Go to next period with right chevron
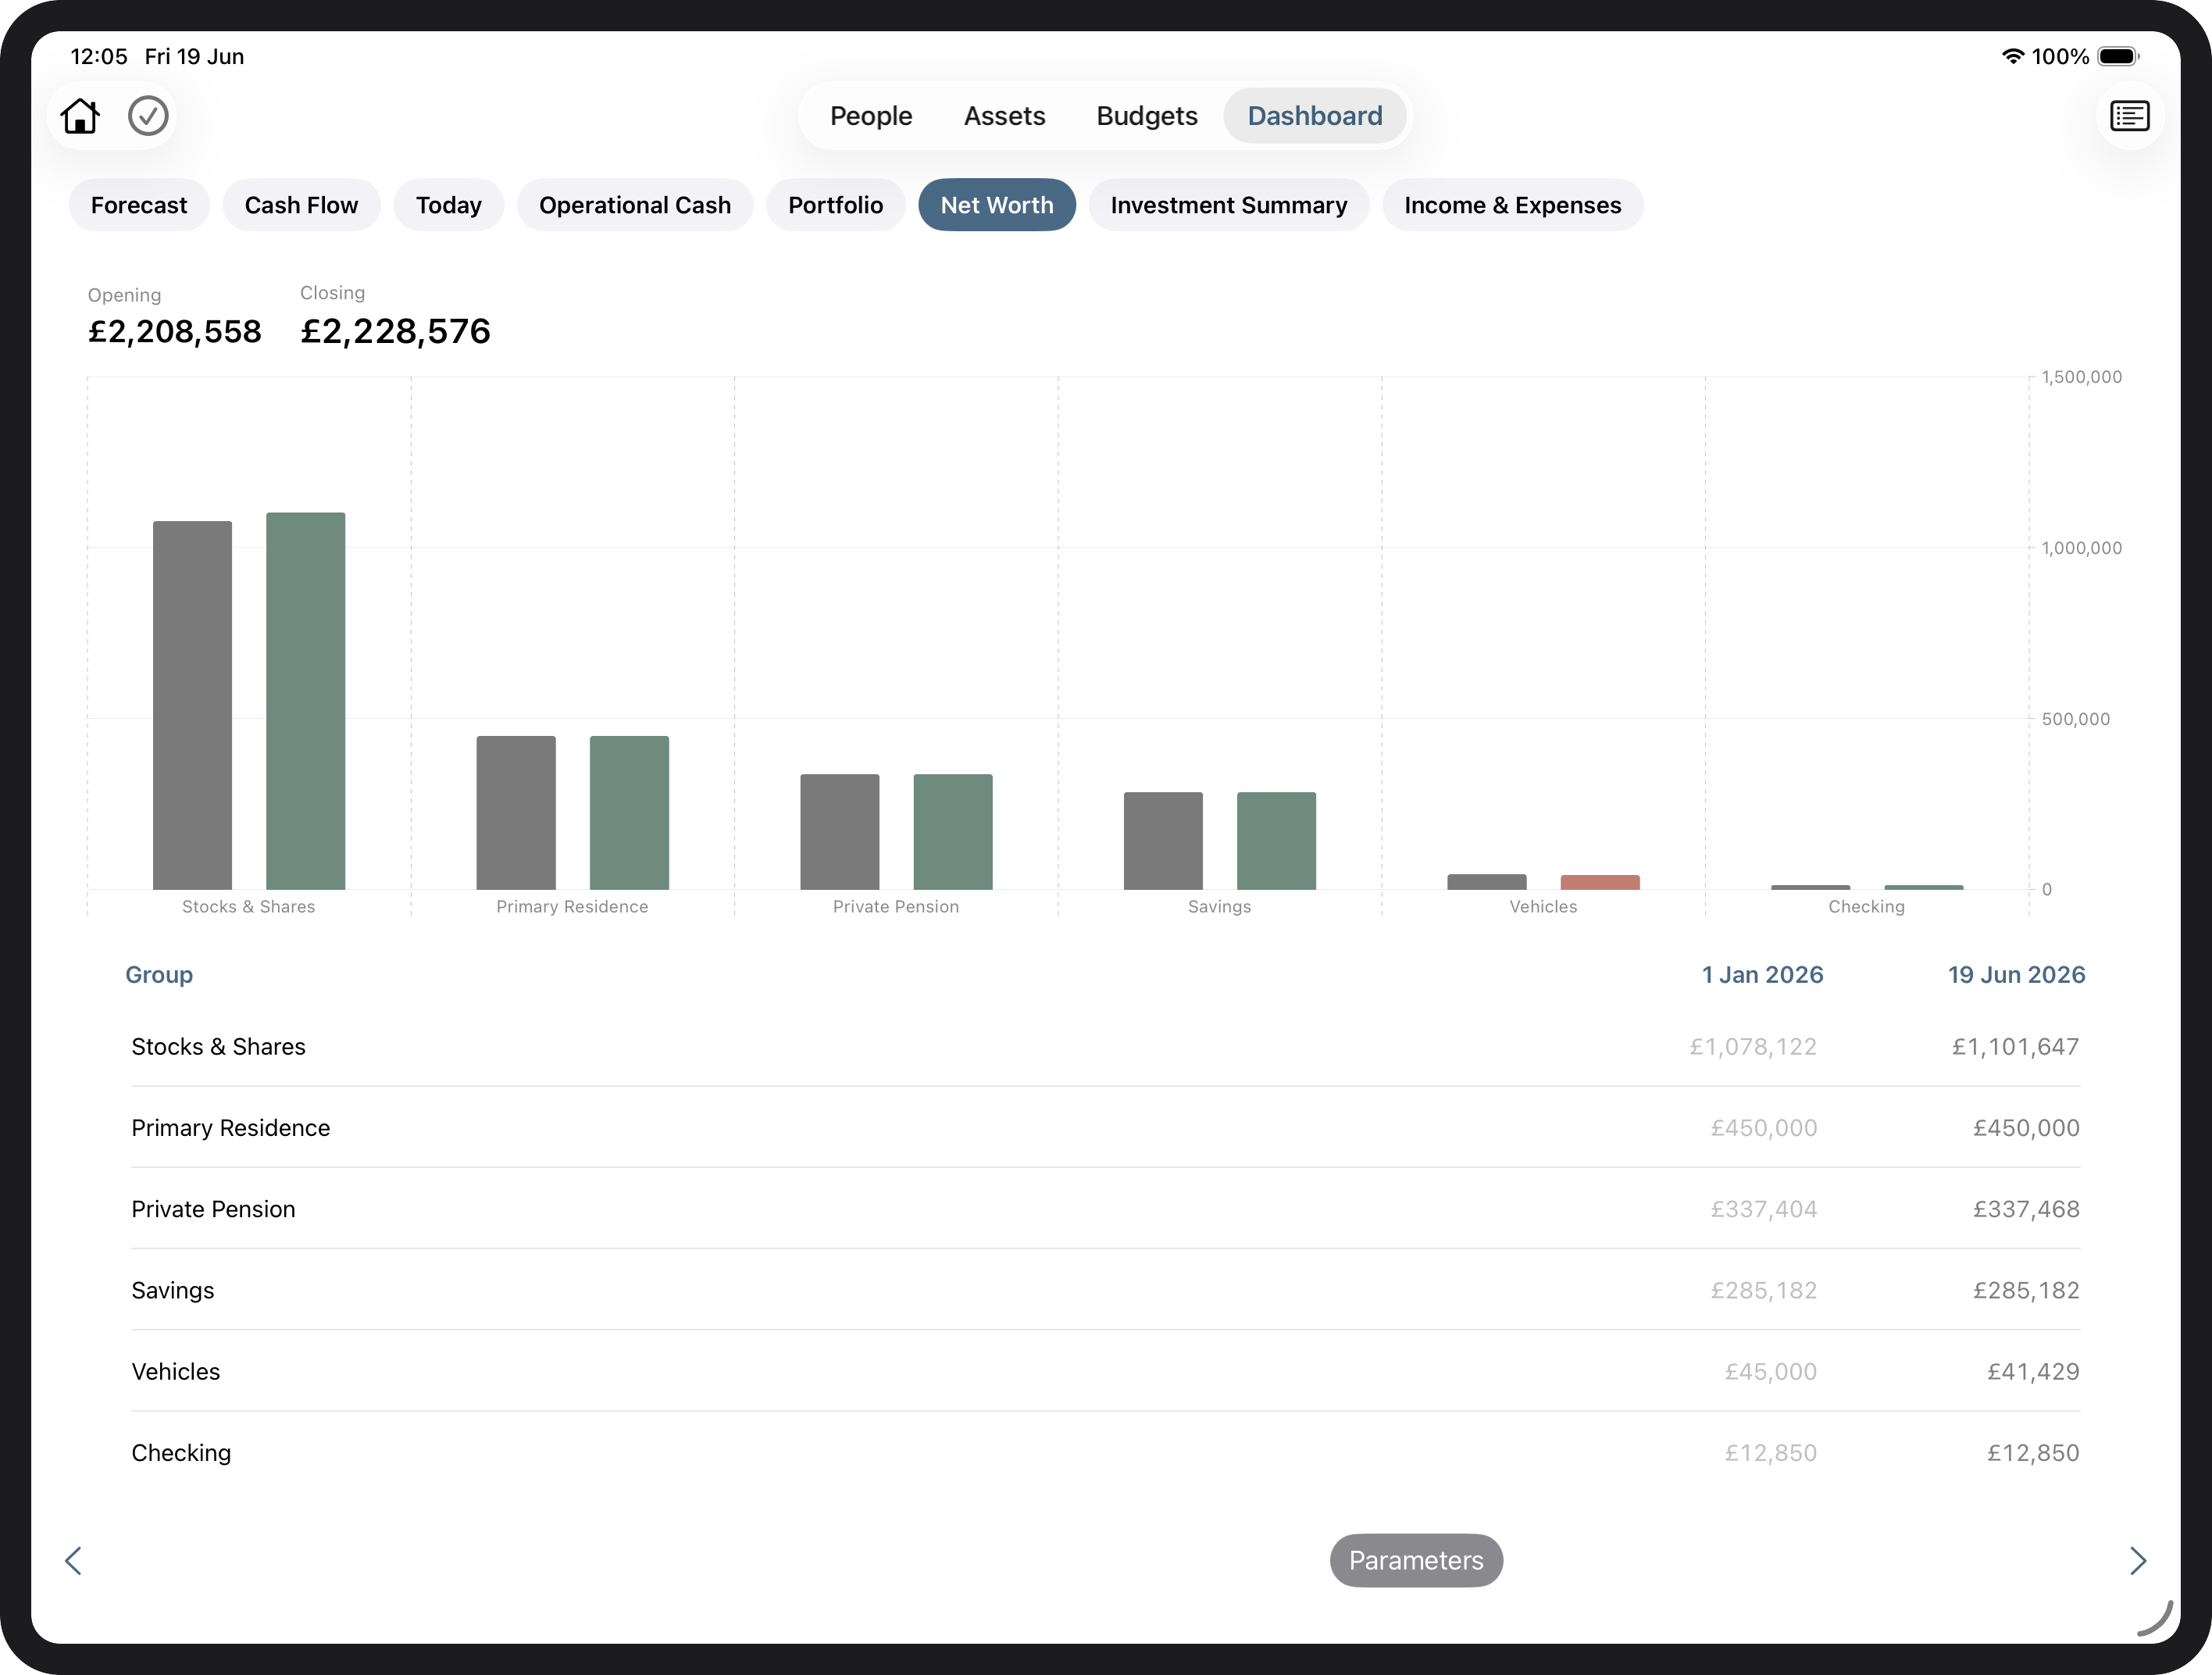This screenshot has height=1675, width=2212. [2138, 1560]
